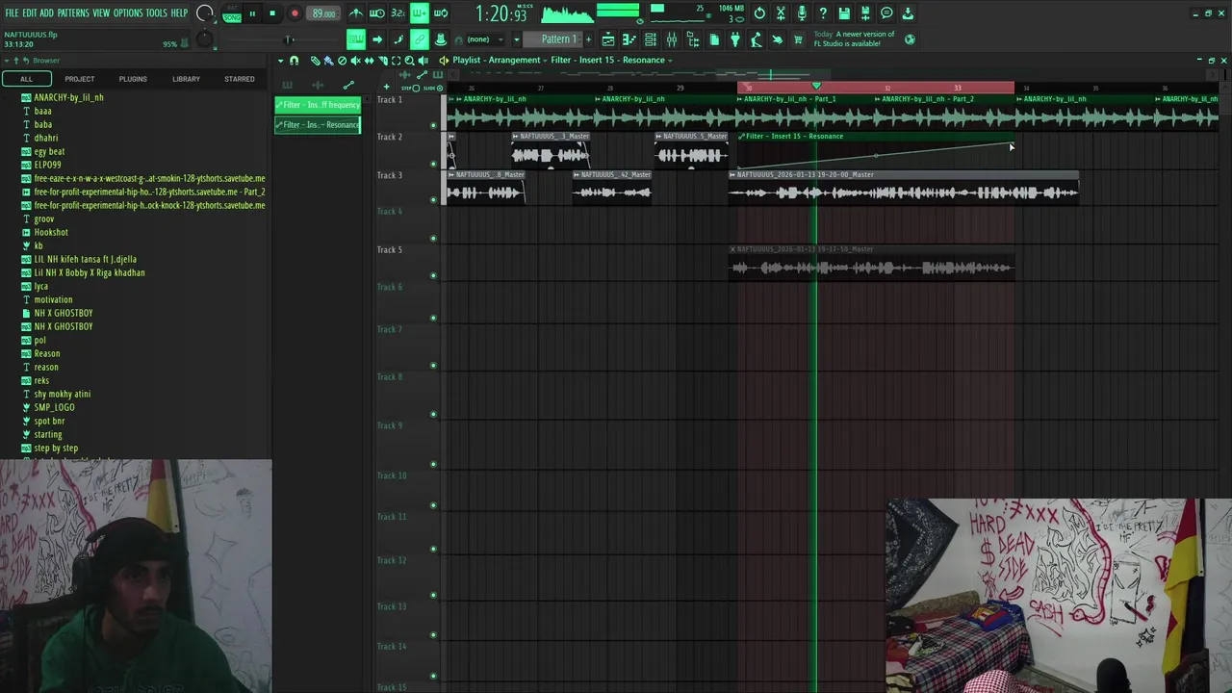The width and height of the screenshot is (1232, 693).
Task: Click the Record button
Action: [295, 13]
